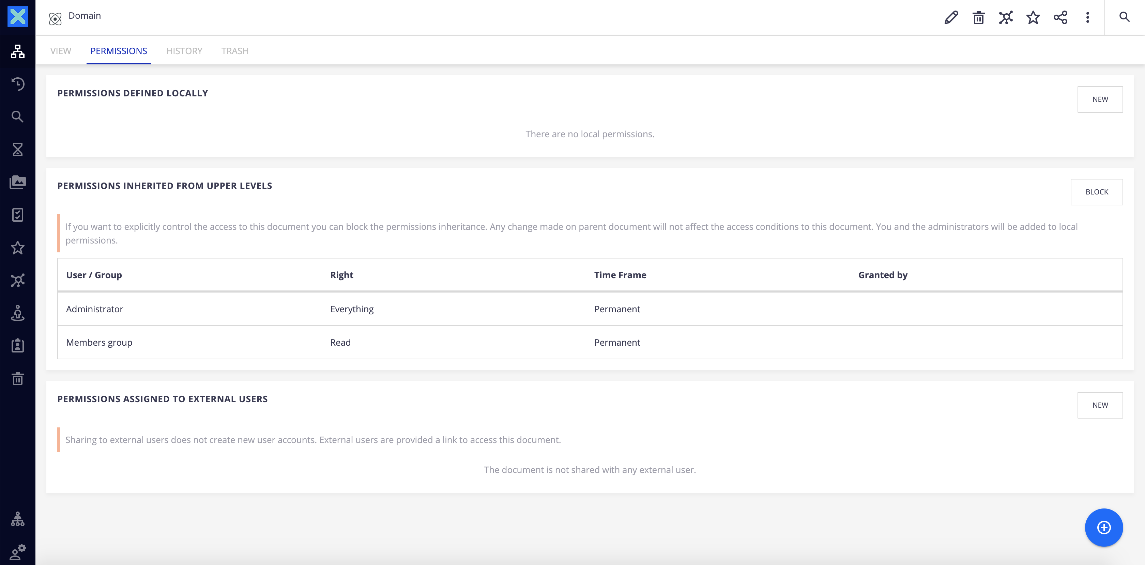Click the blue create document plus button
This screenshot has height=565, width=1145.
1104,527
